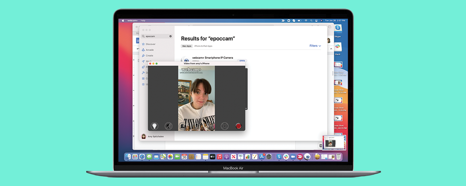
Task: Open Pages from the Dock
Action: [x=254, y=157]
